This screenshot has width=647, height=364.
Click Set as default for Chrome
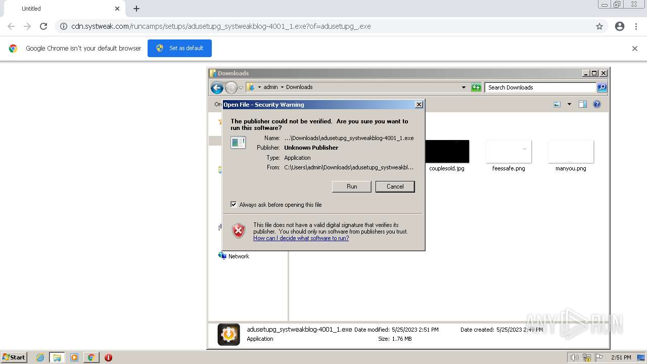coord(179,48)
